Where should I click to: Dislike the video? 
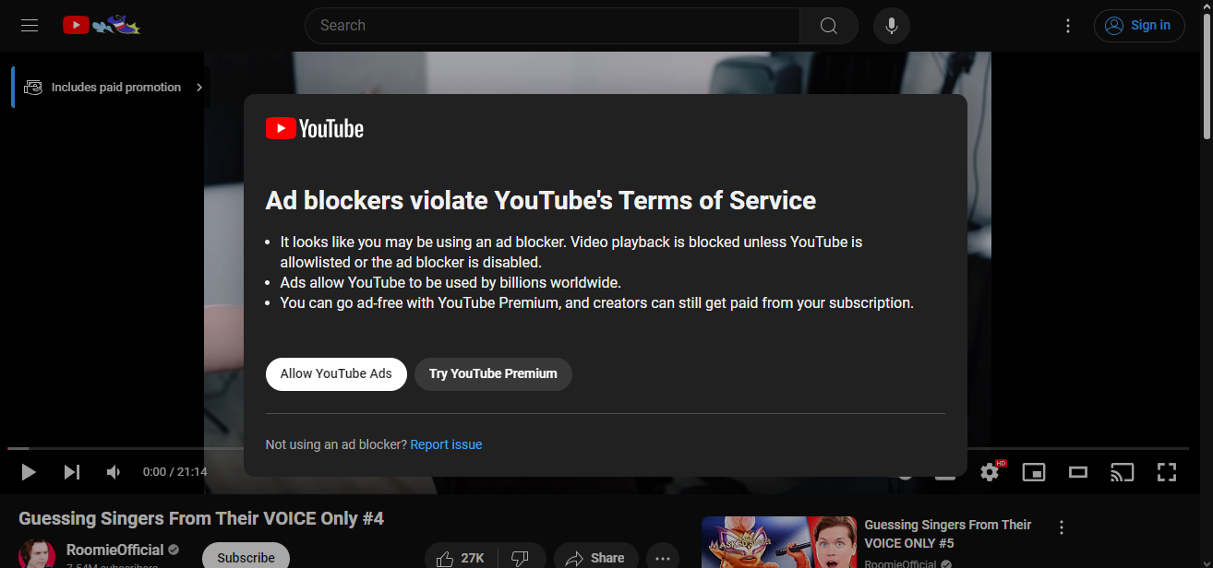(x=521, y=557)
